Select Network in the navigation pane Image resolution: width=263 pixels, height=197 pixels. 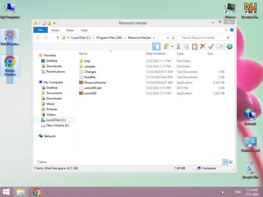50,136
